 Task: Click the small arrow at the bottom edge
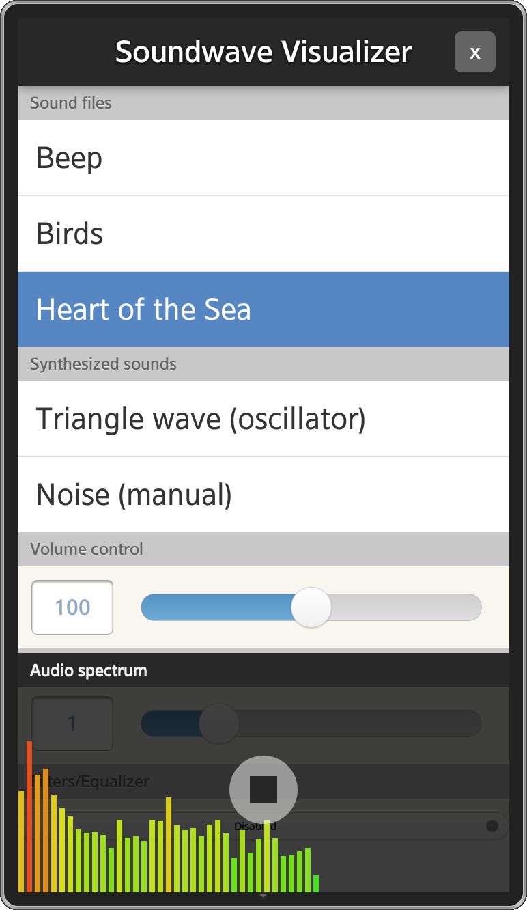pos(263,895)
